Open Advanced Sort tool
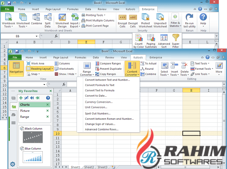The image size is (227, 169). (x=164, y=41)
